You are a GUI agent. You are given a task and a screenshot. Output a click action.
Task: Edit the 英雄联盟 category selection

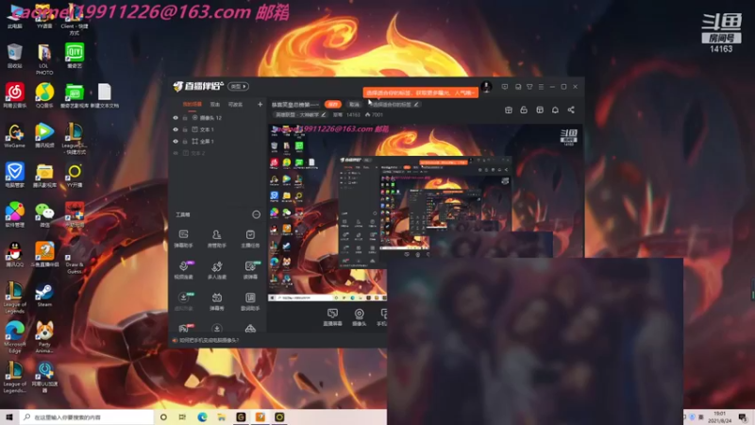pos(300,114)
